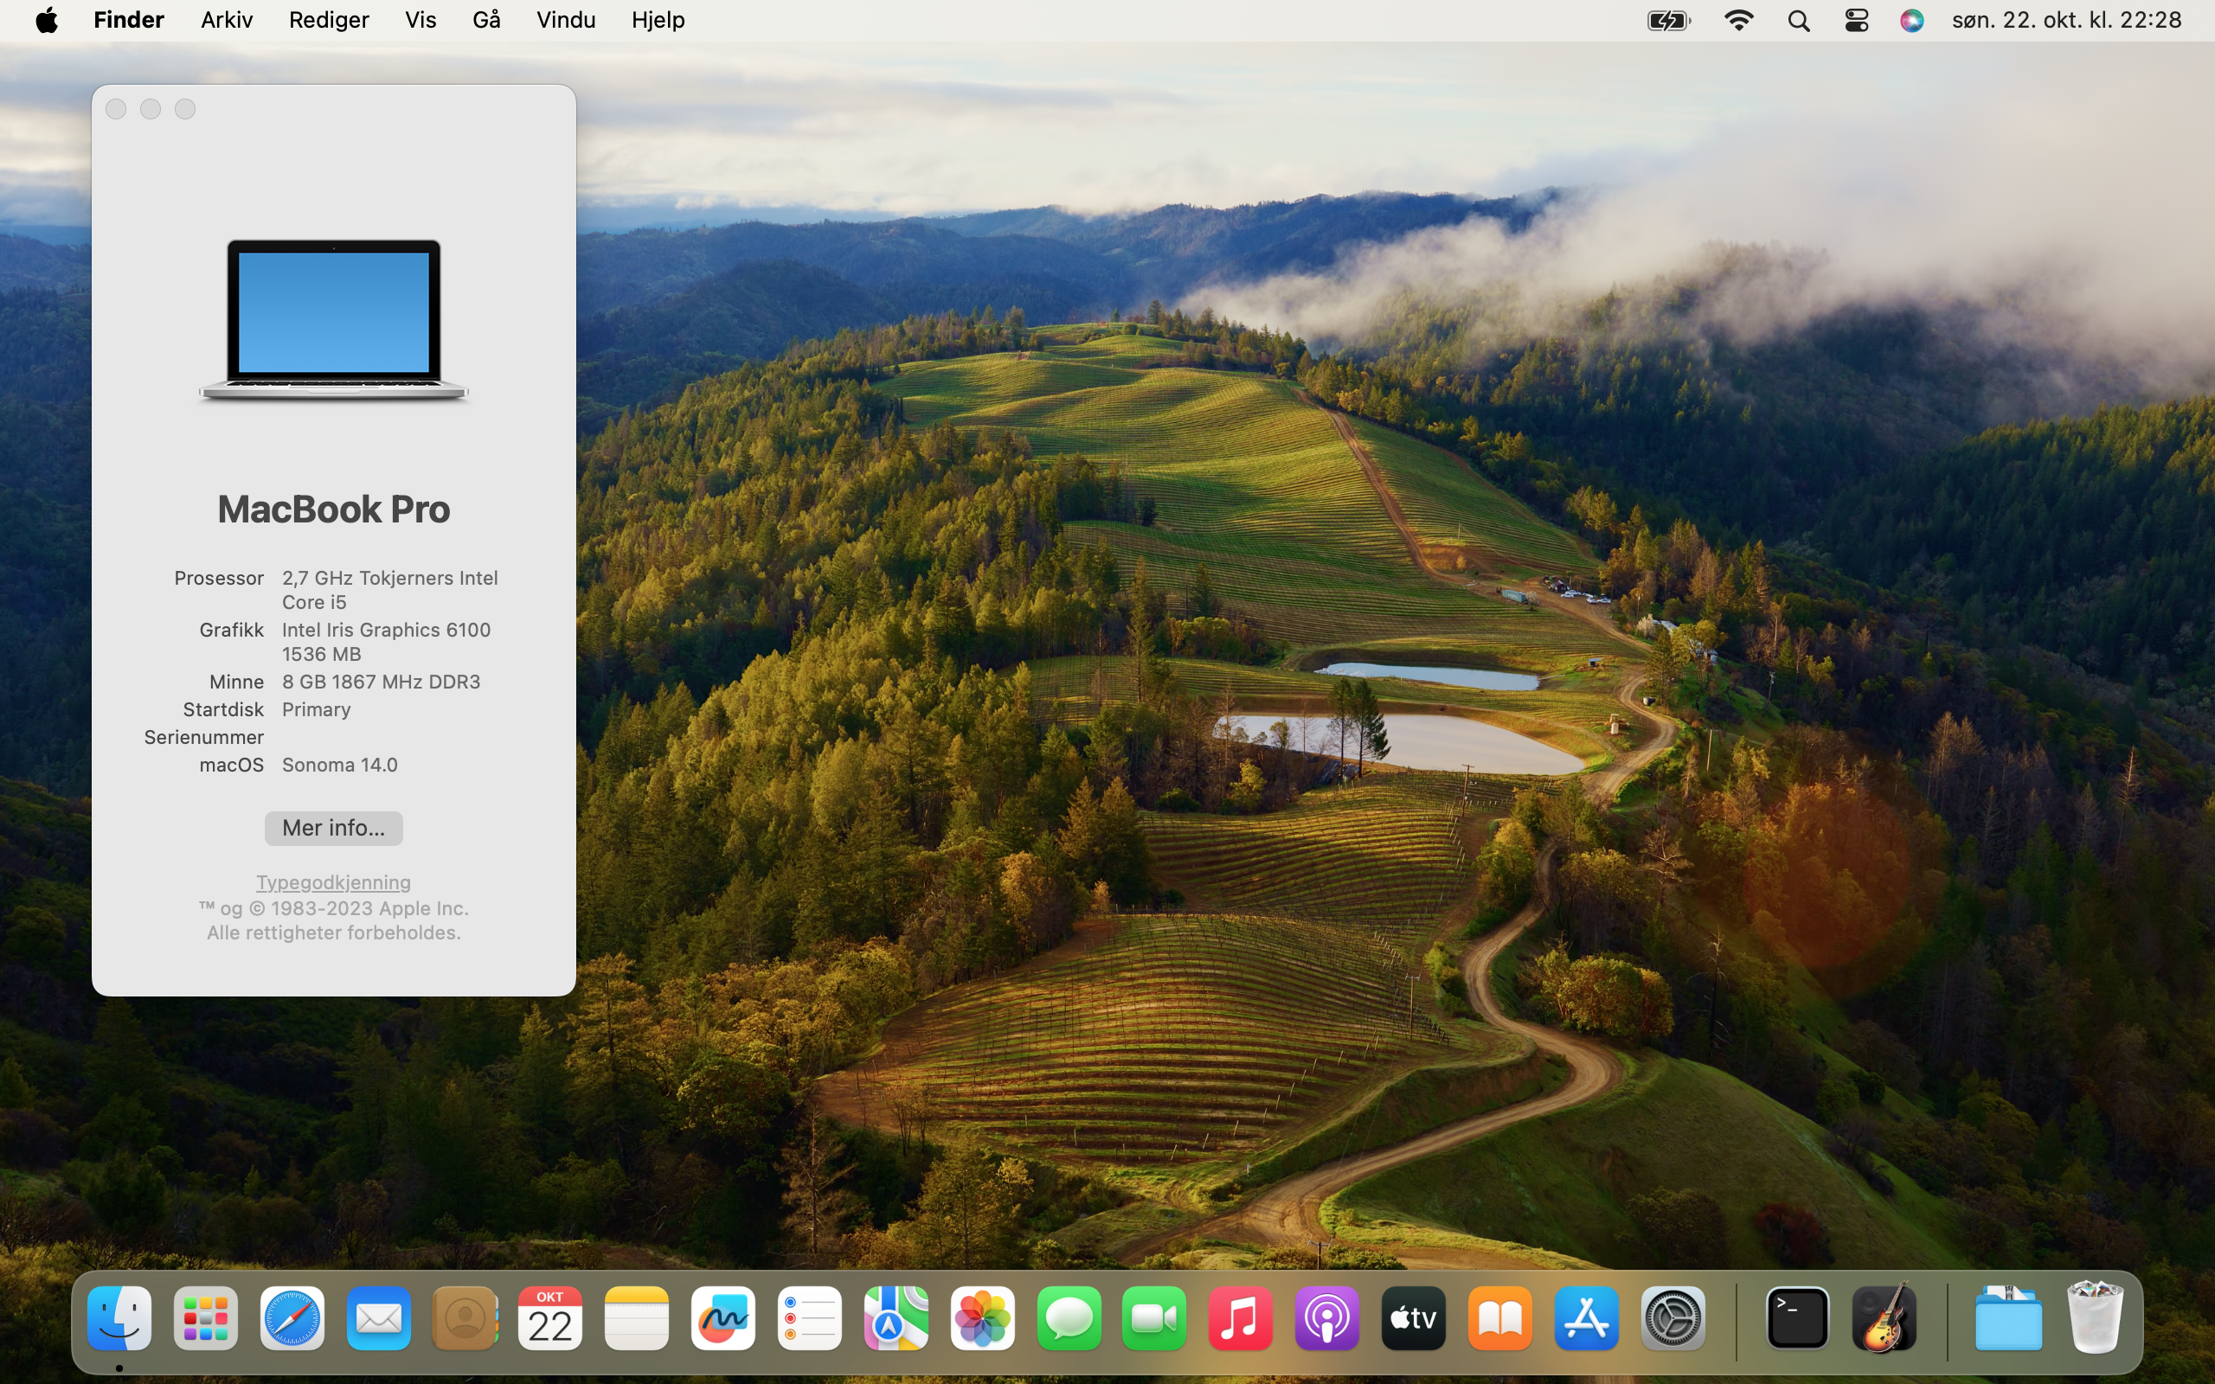Click the Serienummer label
Image resolution: width=2215 pixels, height=1384 pixels.
click(x=203, y=737)
